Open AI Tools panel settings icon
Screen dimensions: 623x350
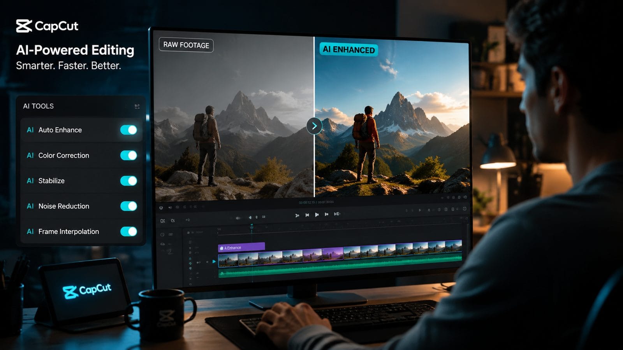(137, 106)
